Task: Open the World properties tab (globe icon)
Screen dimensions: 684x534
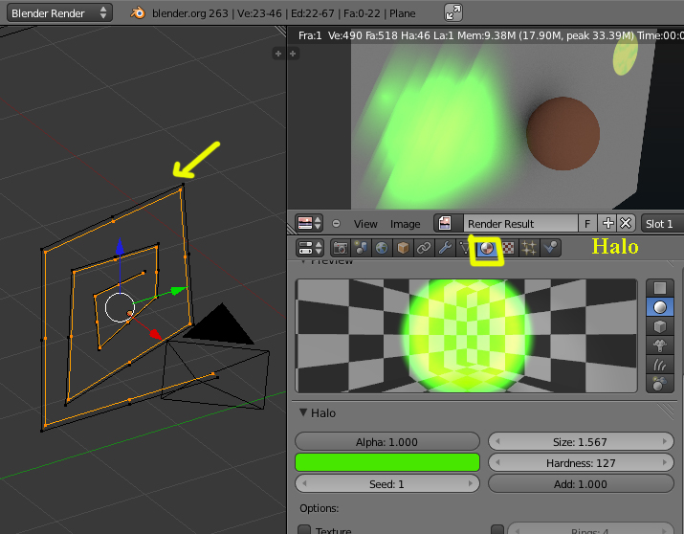Action: [382, 248]
